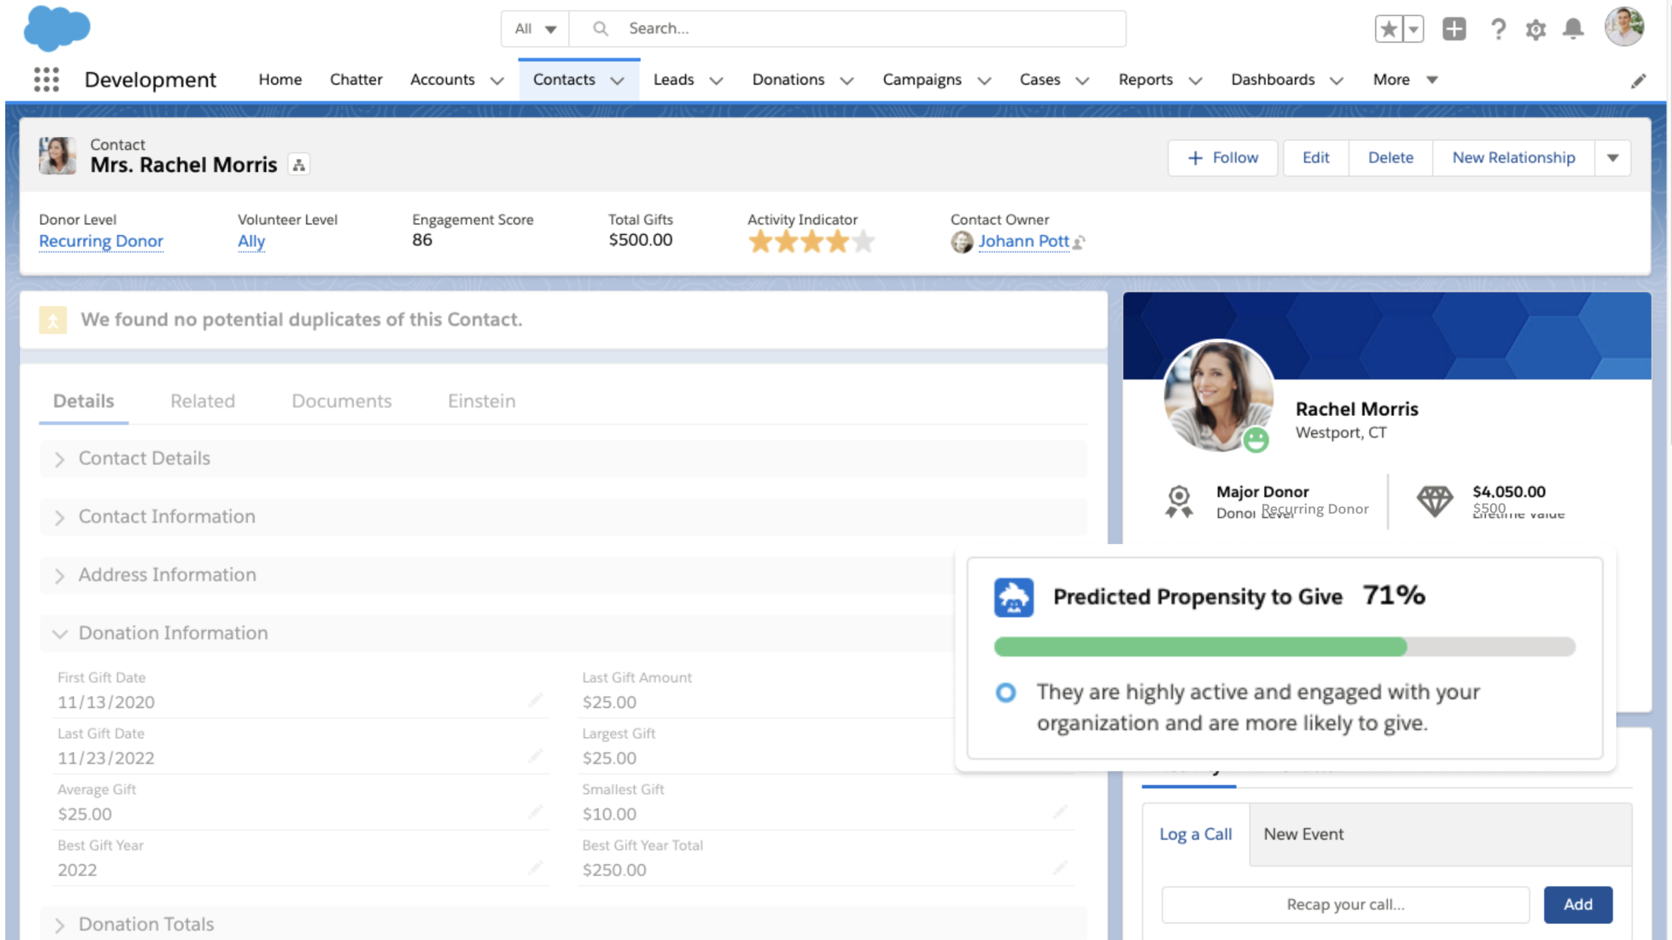Open the notifications bell
Screen dimensions: 1672x940
click(1573, 29)
